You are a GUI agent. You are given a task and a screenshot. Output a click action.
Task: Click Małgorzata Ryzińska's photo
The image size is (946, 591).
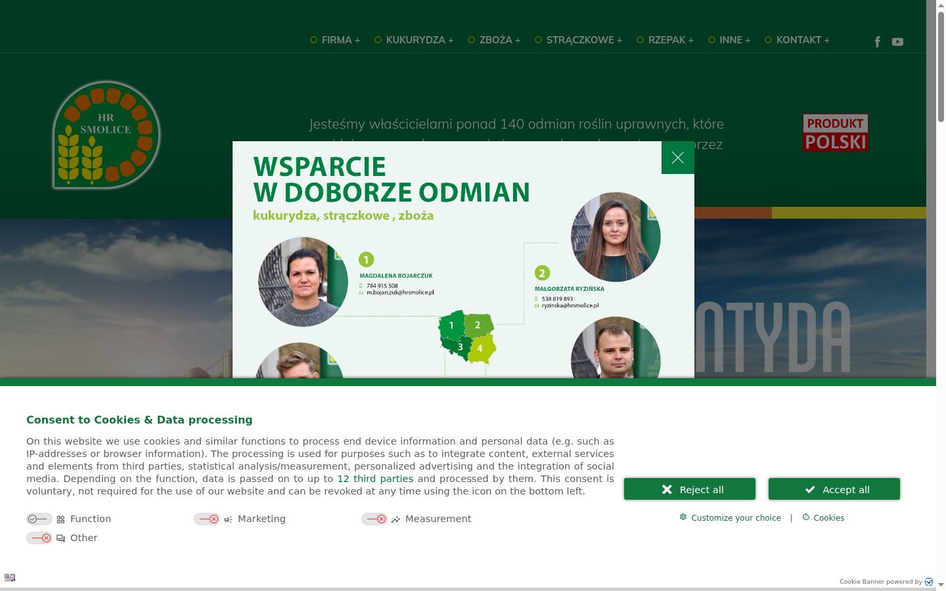click(x=616, y=237)
